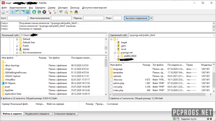Focus the Пароль input field
The width and height of the screenshot is (216, 121).
tap(93, 18)
